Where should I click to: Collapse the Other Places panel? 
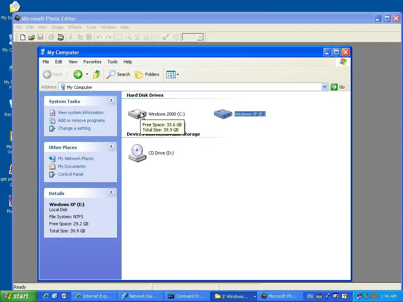tap(111, 147)
